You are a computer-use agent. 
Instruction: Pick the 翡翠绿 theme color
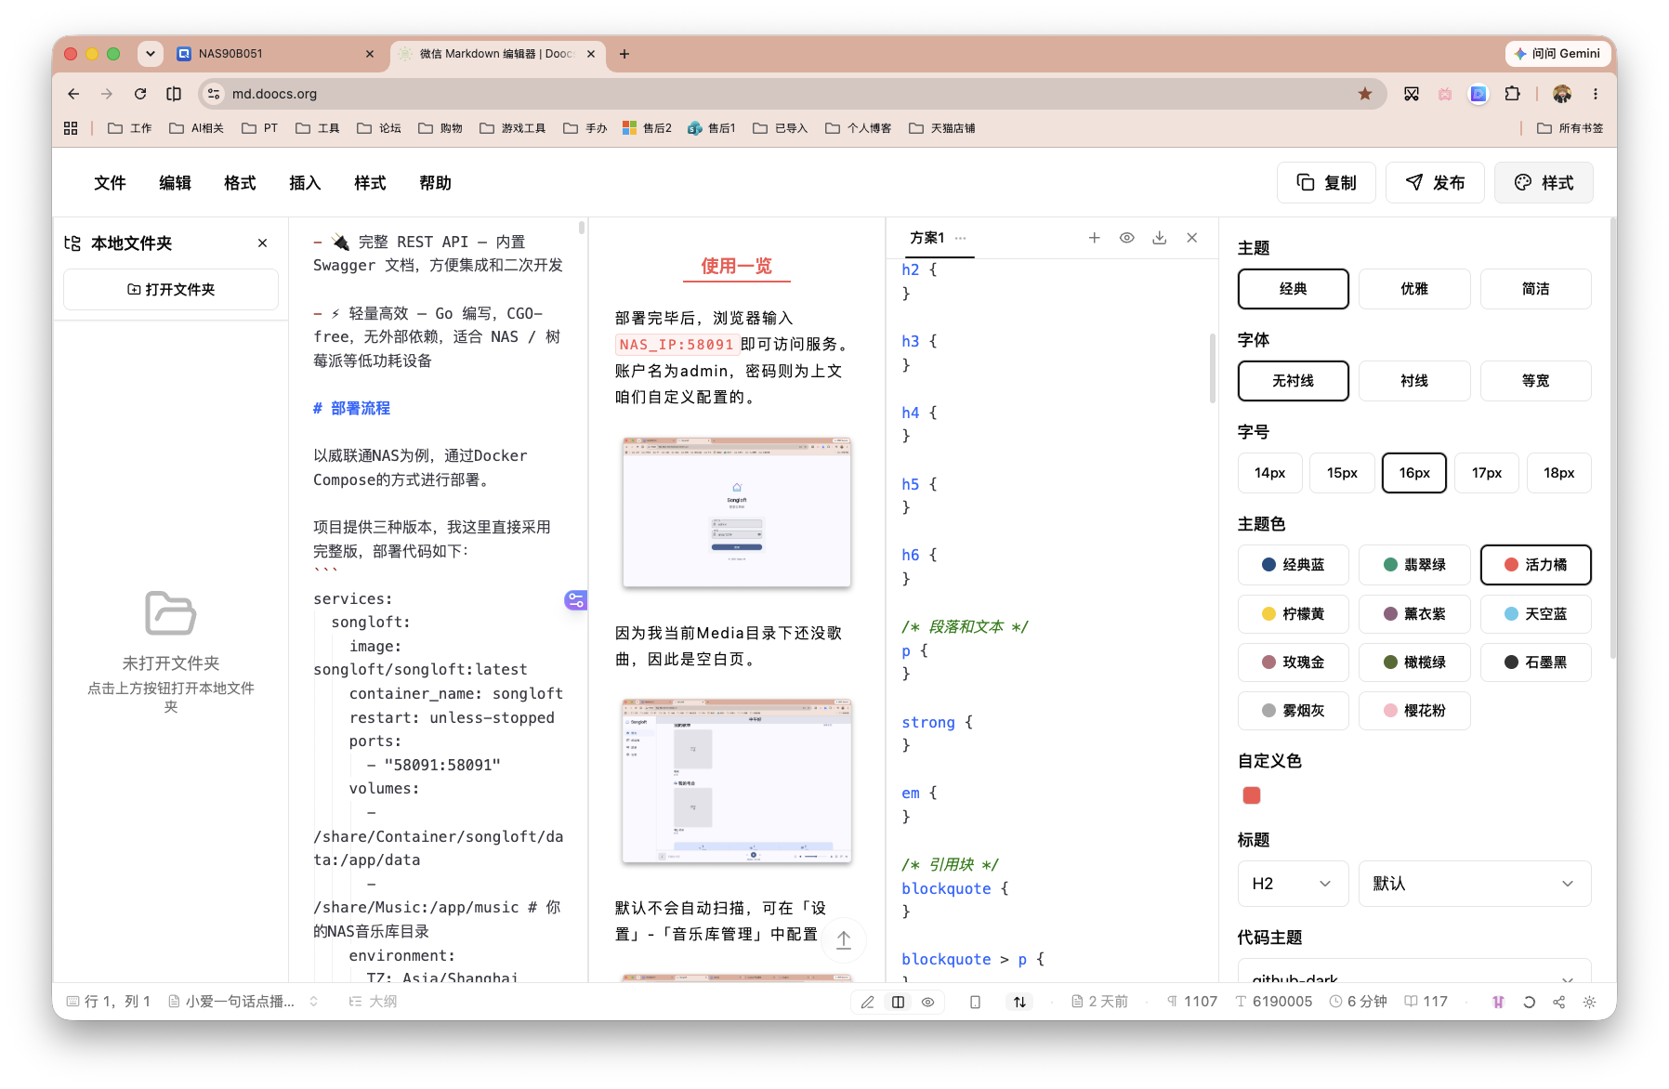[x=1414, y=565]
